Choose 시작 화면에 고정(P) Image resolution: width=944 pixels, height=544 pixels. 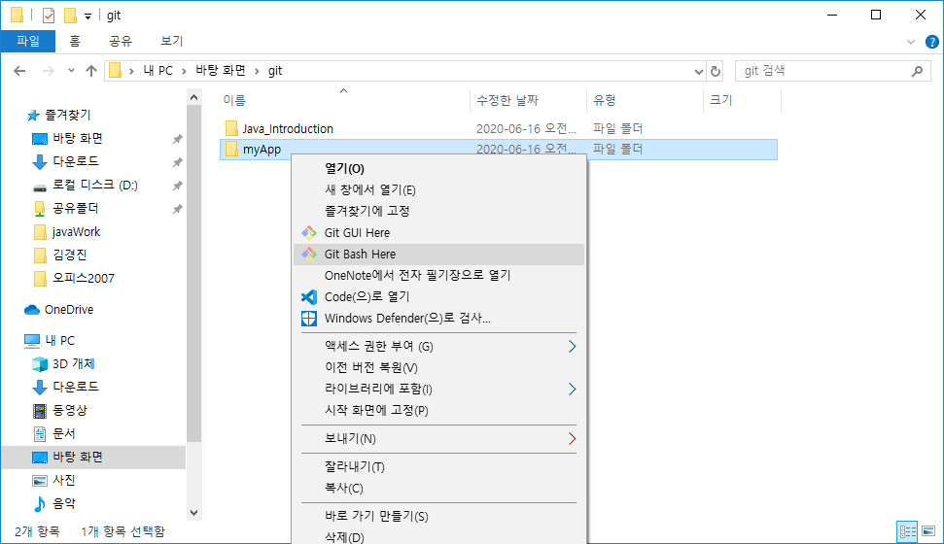coord(438,410)
